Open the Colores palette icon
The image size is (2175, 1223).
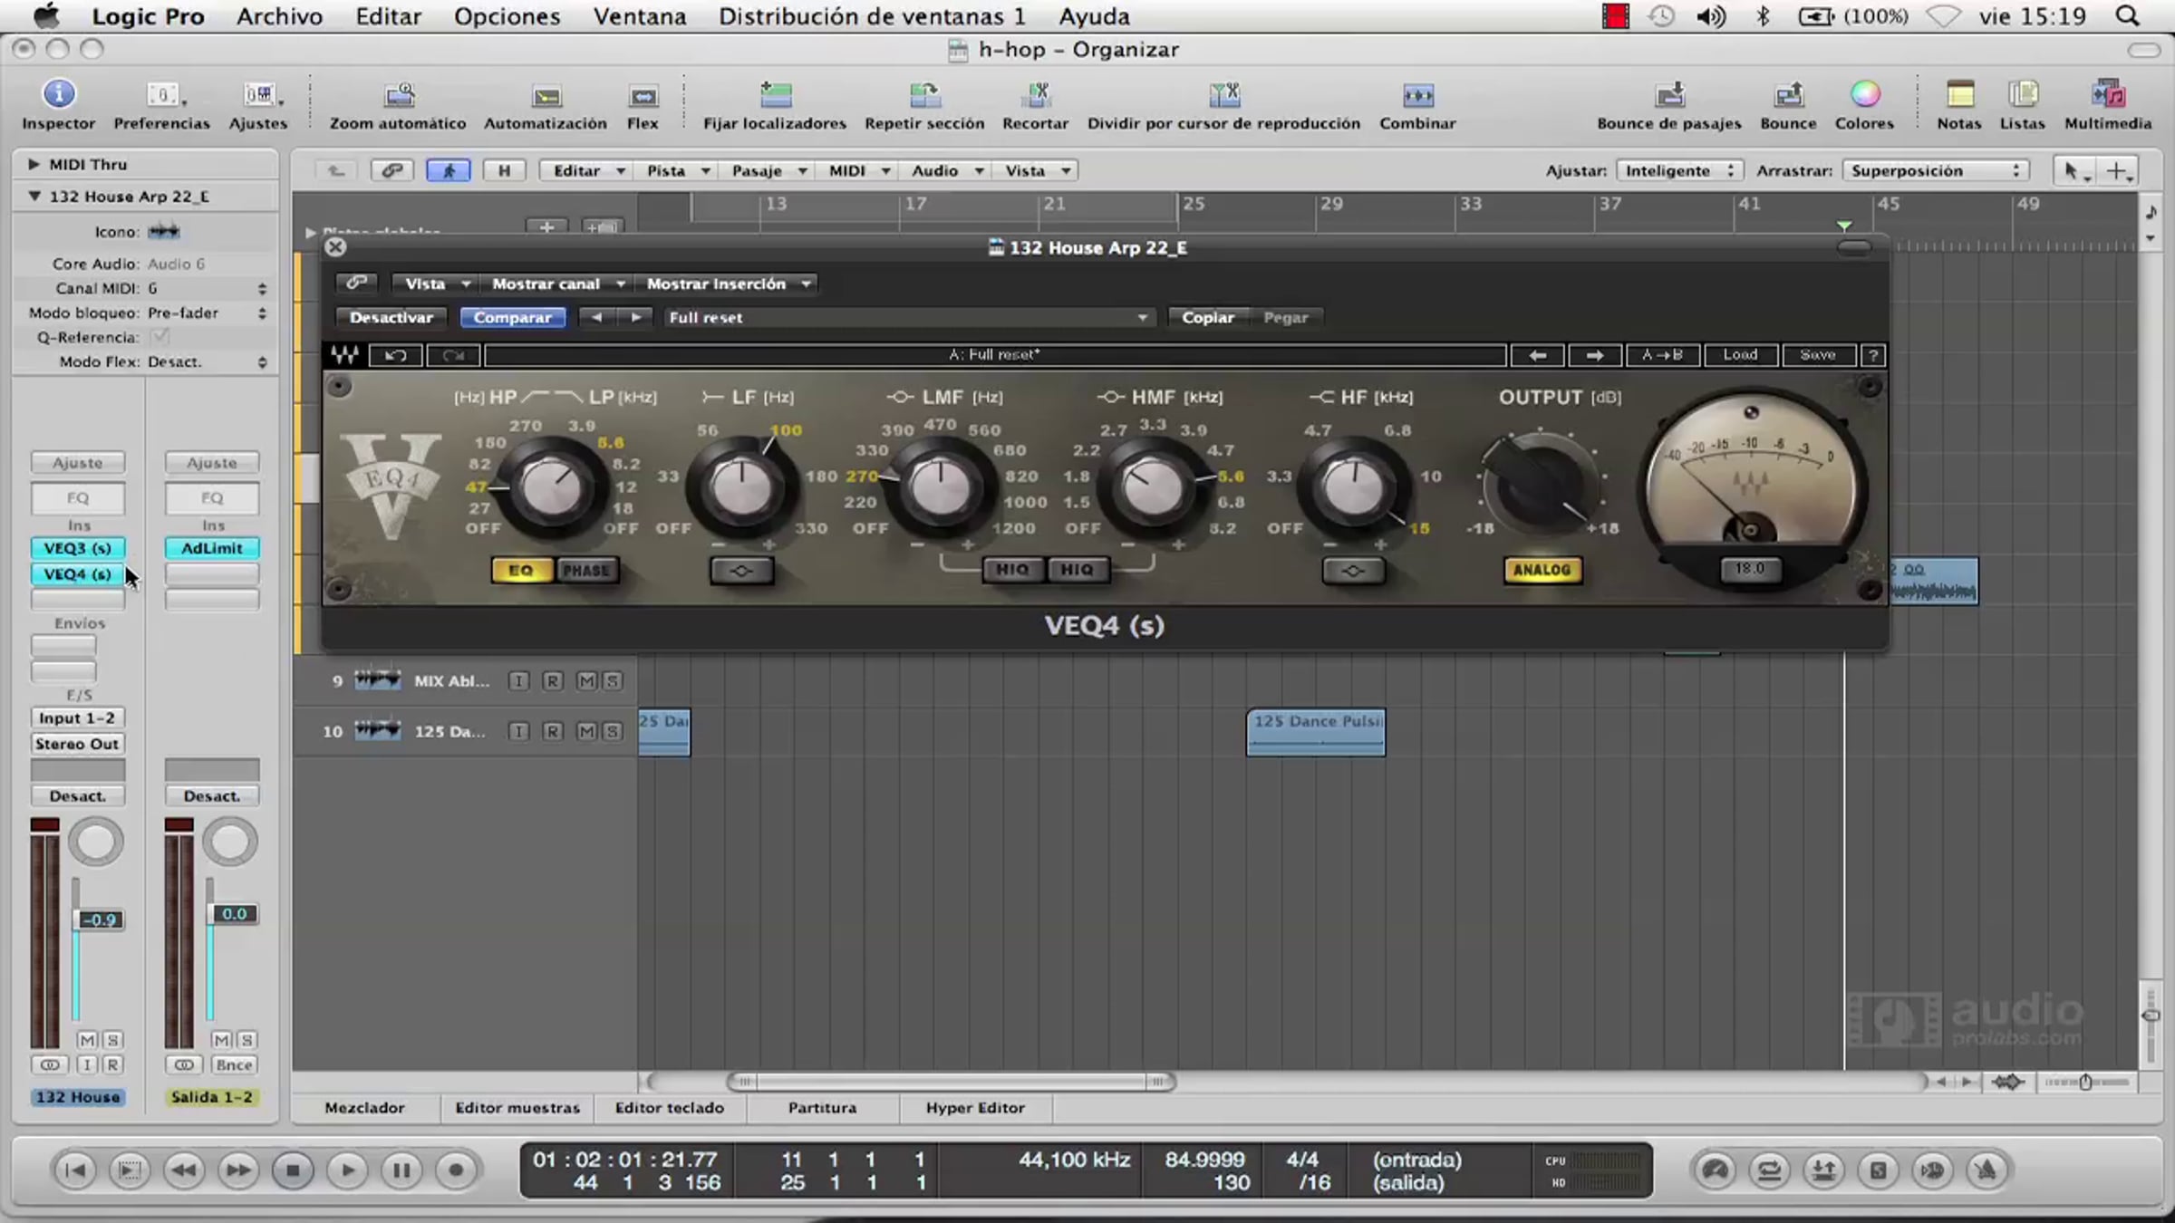1864,95
